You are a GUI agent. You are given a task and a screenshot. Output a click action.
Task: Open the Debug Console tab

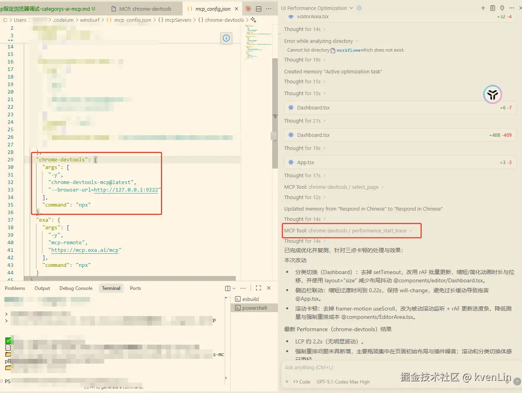click(76, 288)
